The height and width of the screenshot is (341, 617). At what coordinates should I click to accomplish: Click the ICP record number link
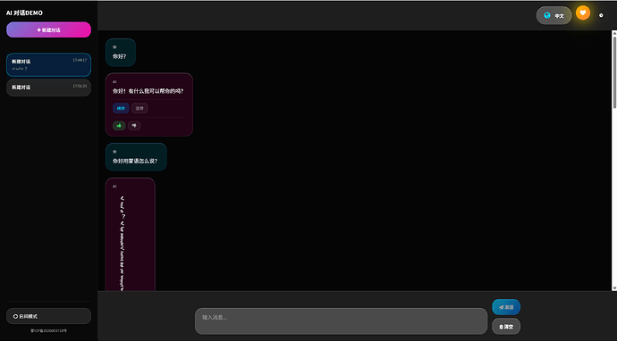[49, 331]
